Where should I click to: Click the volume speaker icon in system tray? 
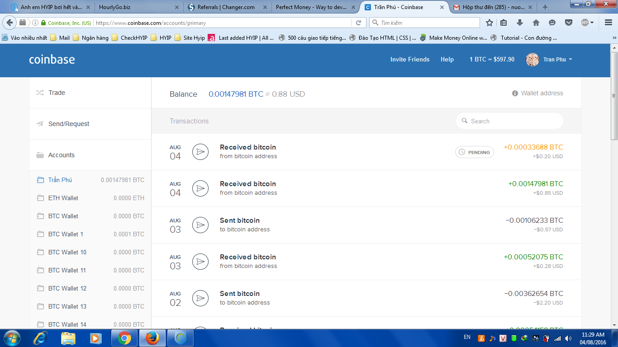click(568, 338)
